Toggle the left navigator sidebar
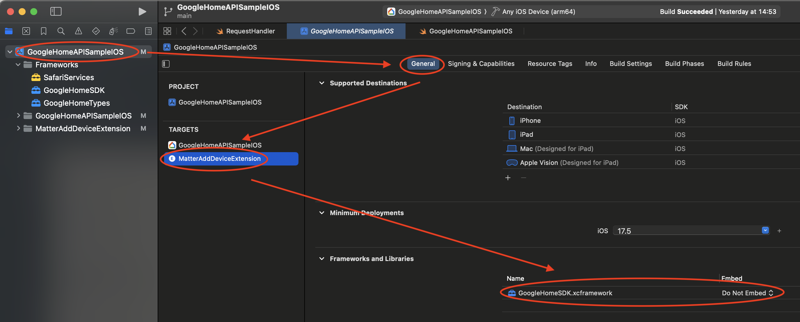 coord(56,12)
